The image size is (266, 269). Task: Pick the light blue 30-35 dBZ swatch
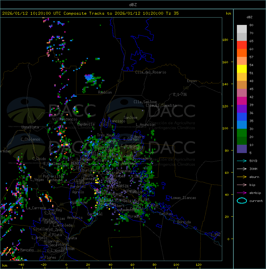click(242, 125)
